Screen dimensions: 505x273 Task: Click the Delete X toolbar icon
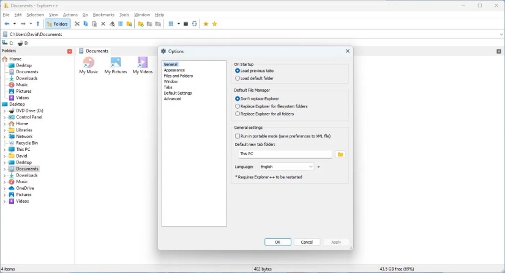click(x=103, y=24)
